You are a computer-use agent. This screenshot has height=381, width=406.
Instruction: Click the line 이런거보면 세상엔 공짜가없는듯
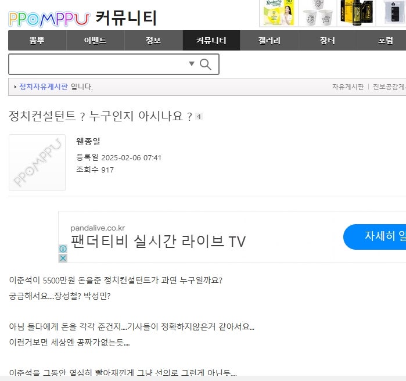[x=69, y=342]
